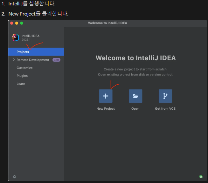
Task: Click the 'Create a new project' description text
Action: pyautogui.click(x=135, y=69)
